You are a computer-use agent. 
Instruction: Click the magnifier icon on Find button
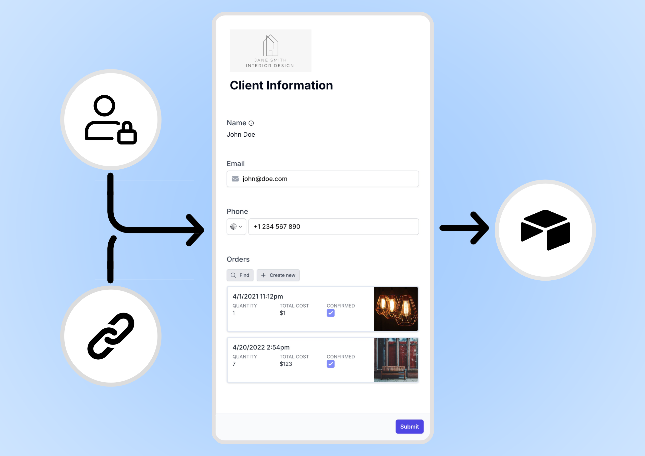pyautogui.click(x=233, y=275)
